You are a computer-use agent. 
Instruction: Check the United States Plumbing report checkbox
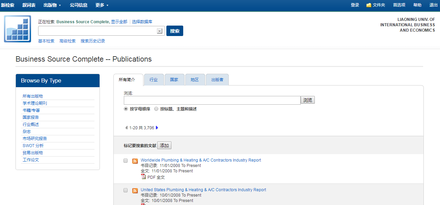point(126,190)
